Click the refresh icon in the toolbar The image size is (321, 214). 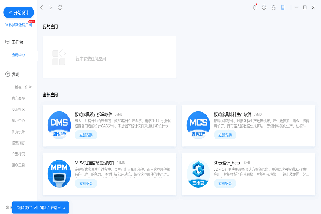[60, 7]
